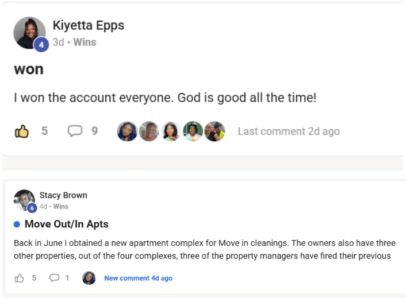Open Stacy Brown's profile name link
Screen dimensions: 406x298
(63, 195)
